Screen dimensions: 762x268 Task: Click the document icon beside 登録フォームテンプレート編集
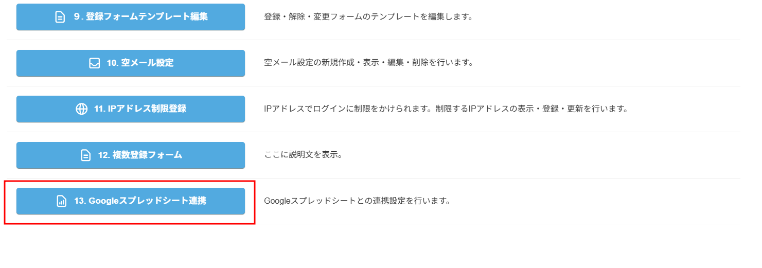60,17
